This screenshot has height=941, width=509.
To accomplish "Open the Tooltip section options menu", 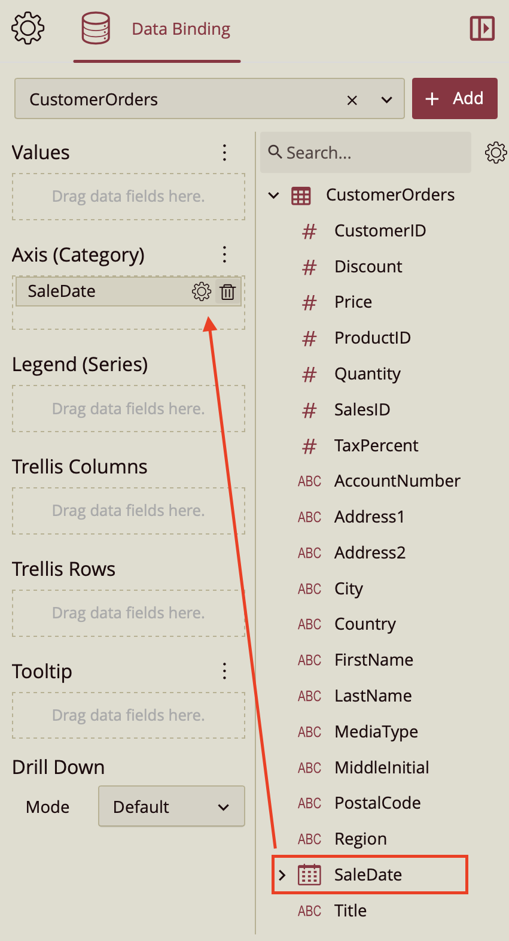I will point(224,671).
